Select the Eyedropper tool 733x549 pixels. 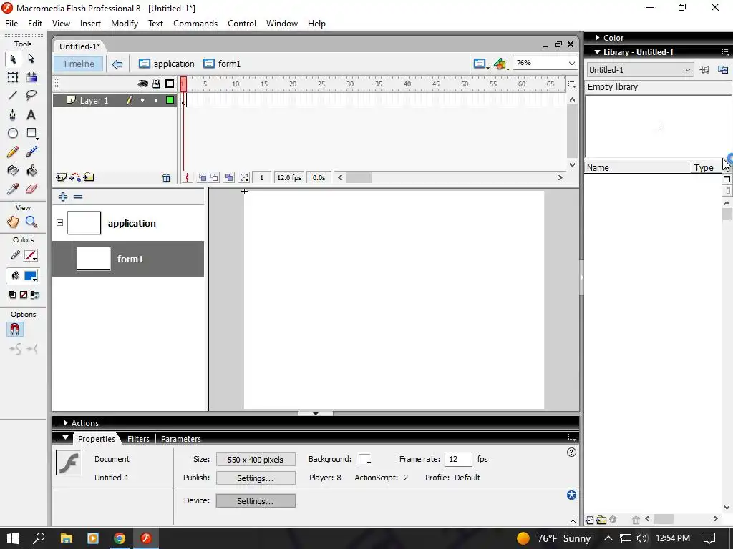(13, 189)
